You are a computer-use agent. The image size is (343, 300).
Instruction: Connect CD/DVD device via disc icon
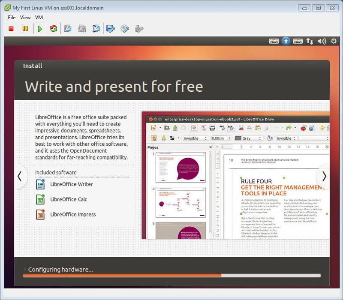point(125,29)
